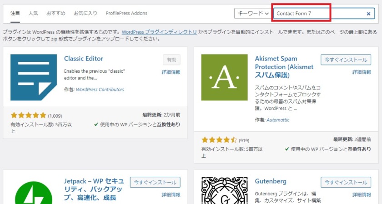The width and height of the screenshot is (382, 204).
Task: Switch to the 注目 tab
Action: point(15,13)
